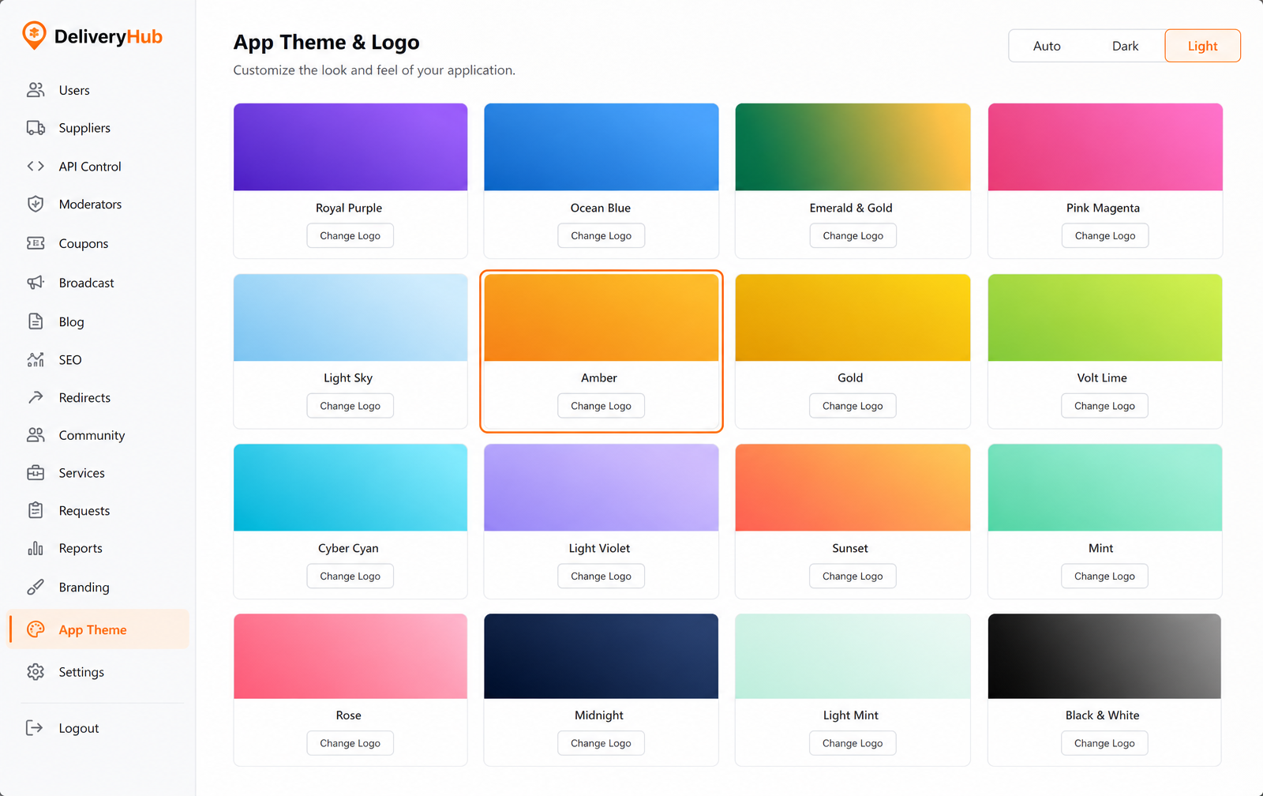Open the Reports label in sidebar
Image resolution: width=1263 pixels, height=796 pixels.
point(81,548)
